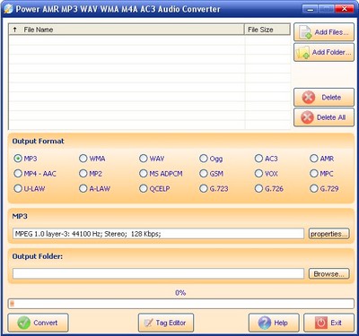Click the application icon in title bar

click(8, 9)
